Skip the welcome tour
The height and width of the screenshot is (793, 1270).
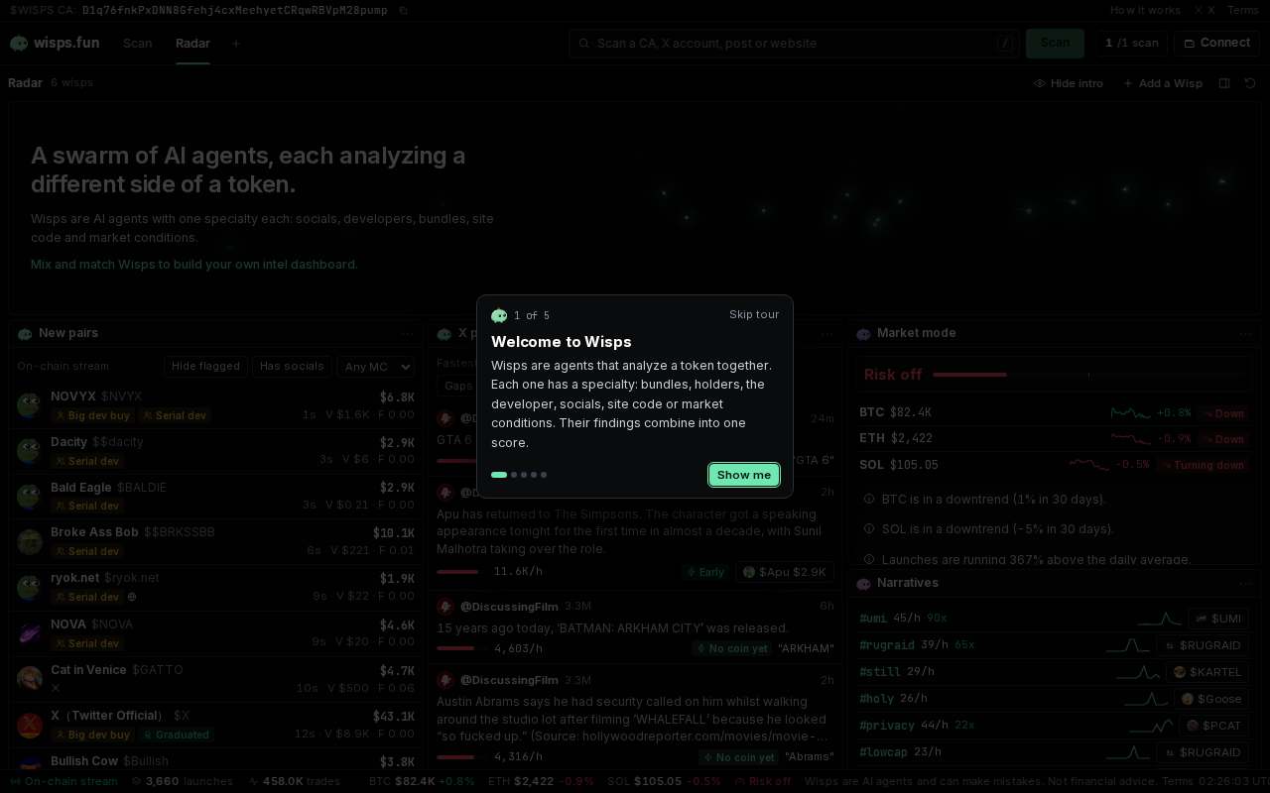[x=754, y=314]
